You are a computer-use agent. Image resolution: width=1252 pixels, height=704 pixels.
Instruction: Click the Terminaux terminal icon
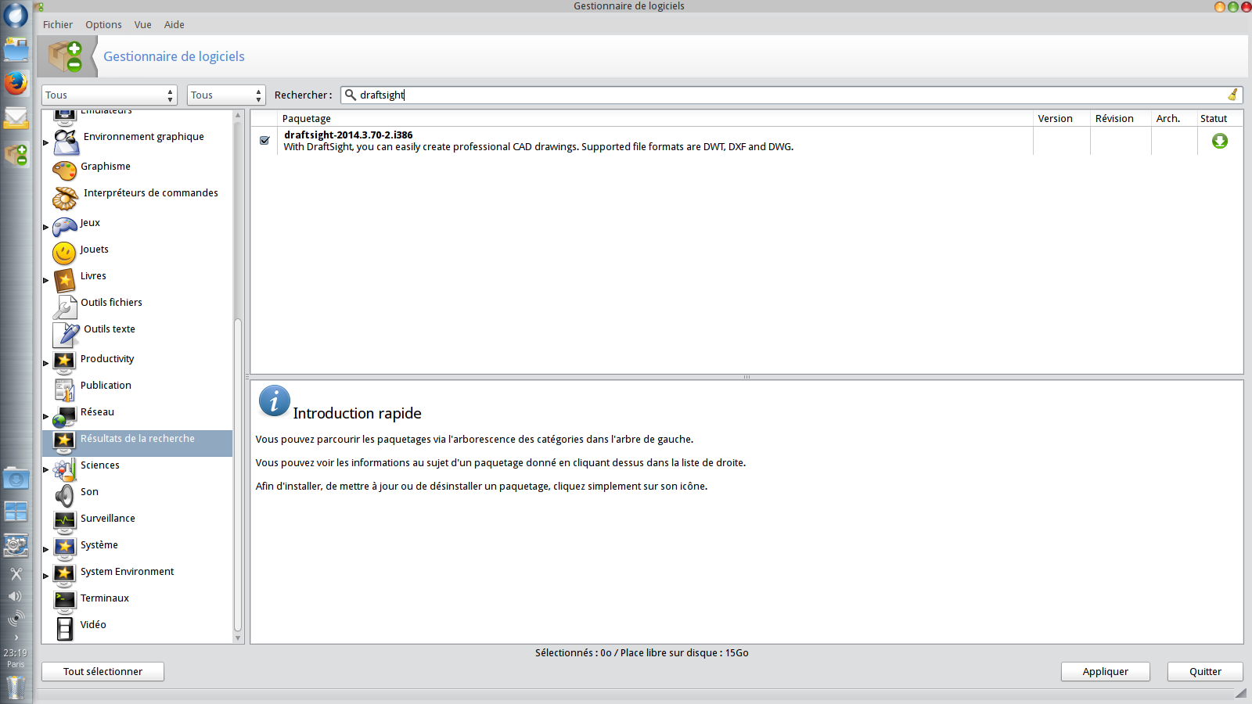tap(64, 602)
